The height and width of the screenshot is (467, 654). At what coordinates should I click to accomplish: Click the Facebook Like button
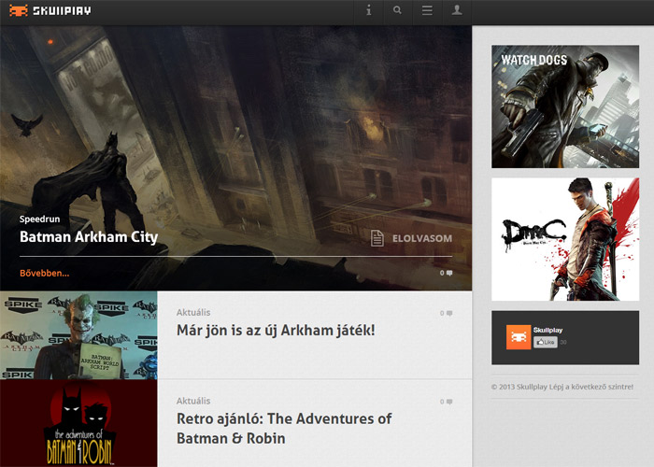point(546,343)
